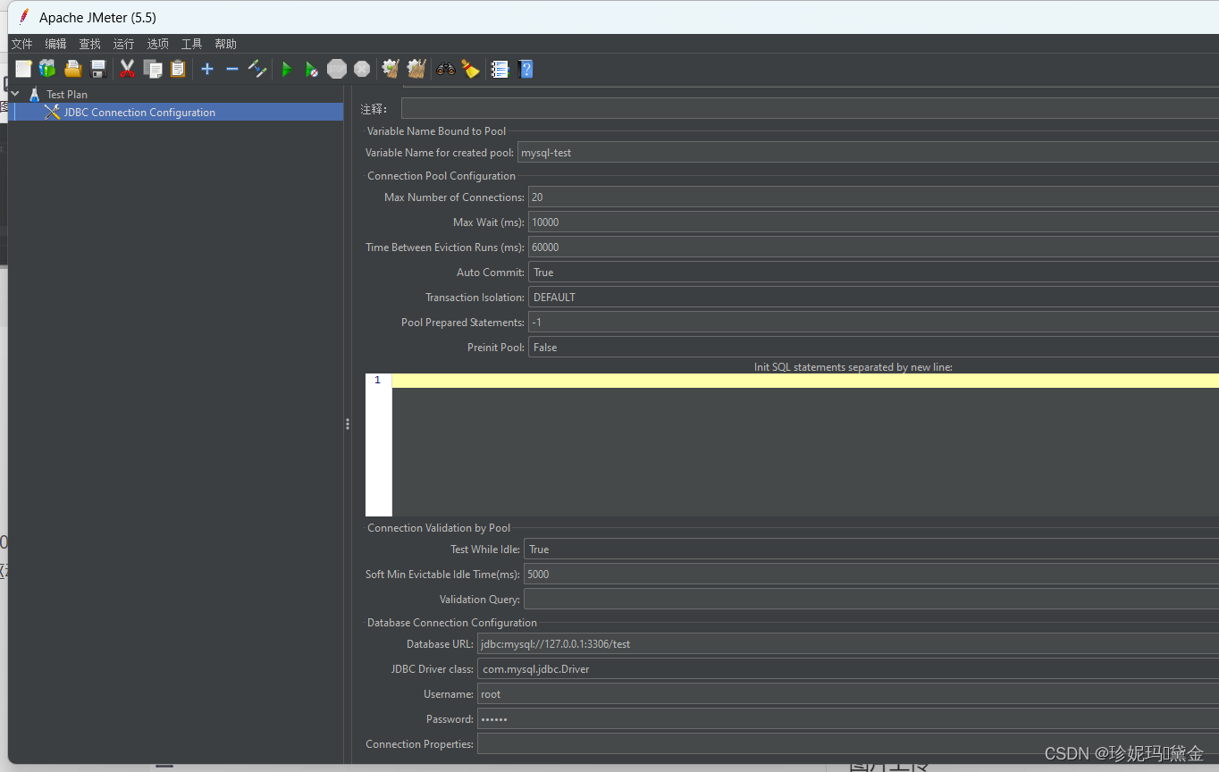Open the 工具 menu
This screenshot has height=772, width=1219.
point(191,44)
